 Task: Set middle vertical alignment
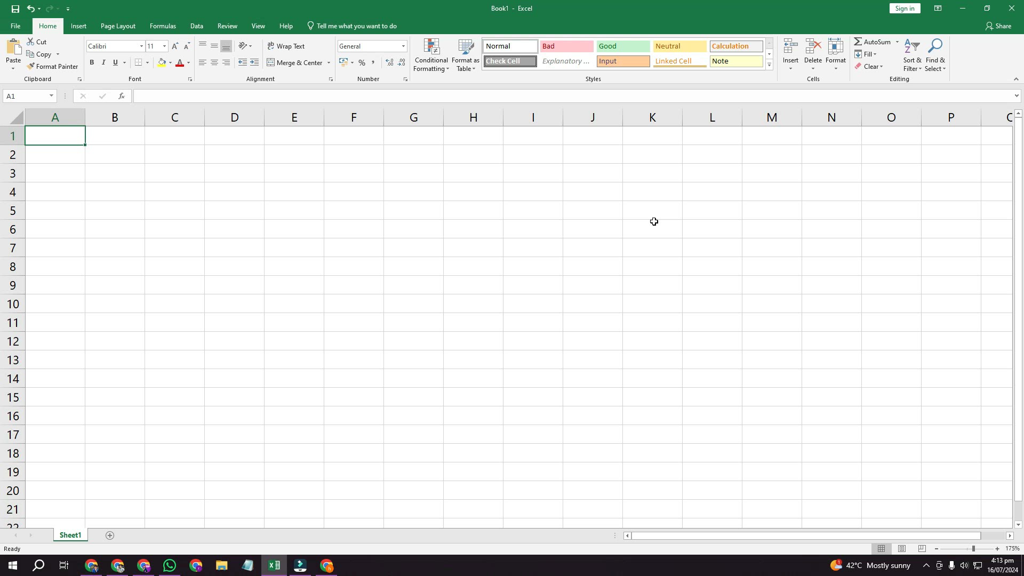coord(214,46)
